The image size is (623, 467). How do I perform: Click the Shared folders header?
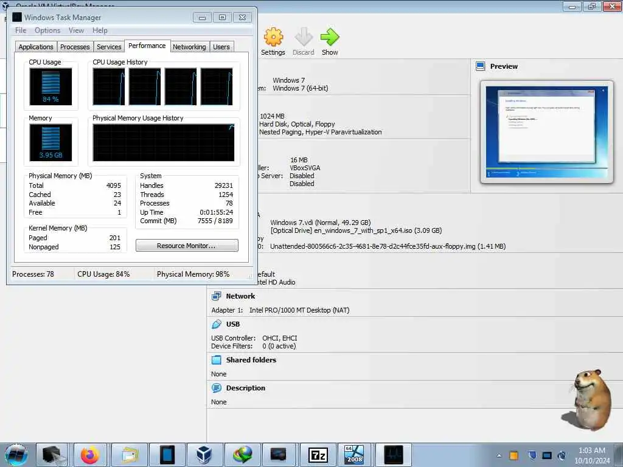coord(251,360)
